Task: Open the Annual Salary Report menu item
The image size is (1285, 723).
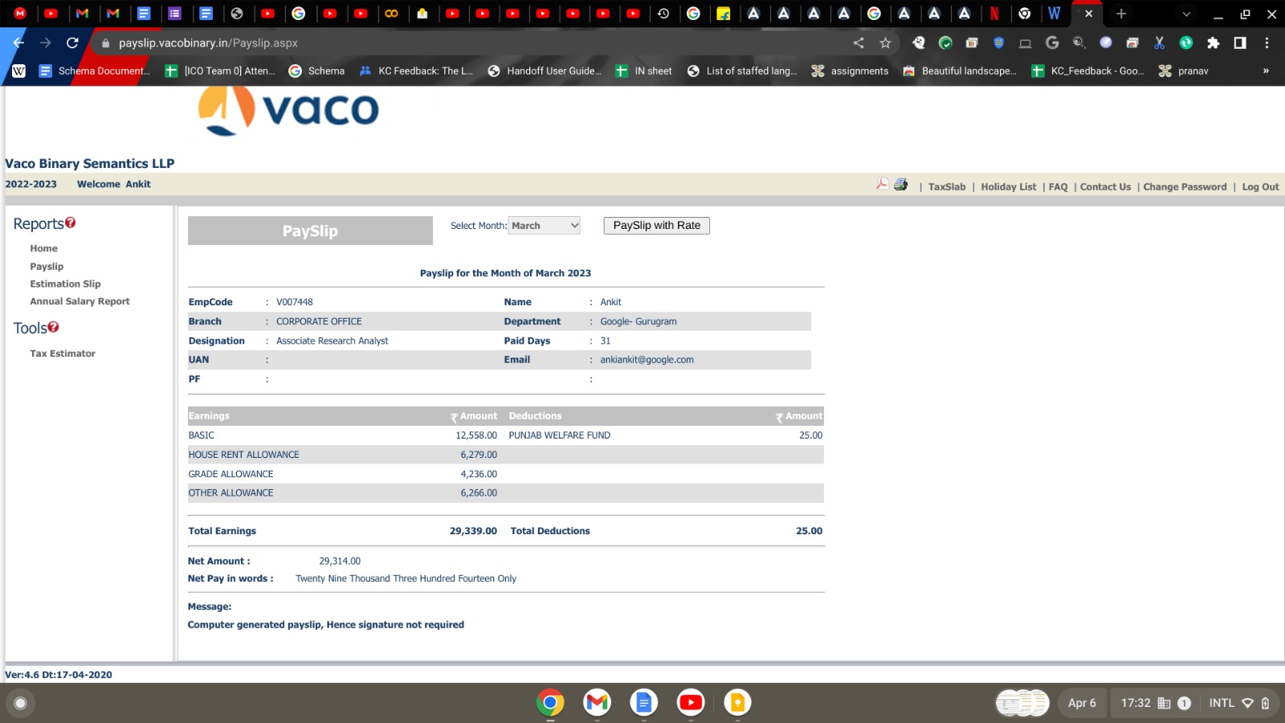Action: click(80, 301)
